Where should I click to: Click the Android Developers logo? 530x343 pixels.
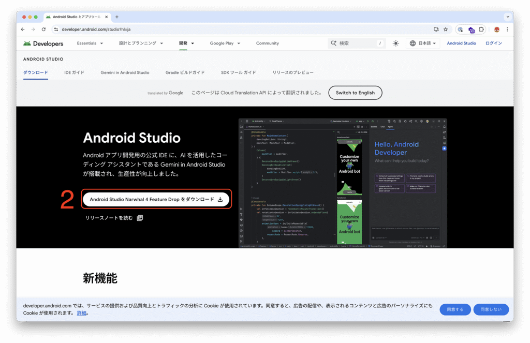click(43, 43)
